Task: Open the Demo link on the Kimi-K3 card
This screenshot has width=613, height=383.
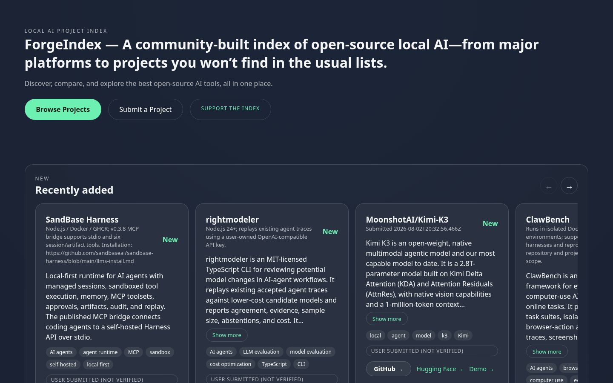Action: (481, 369)
